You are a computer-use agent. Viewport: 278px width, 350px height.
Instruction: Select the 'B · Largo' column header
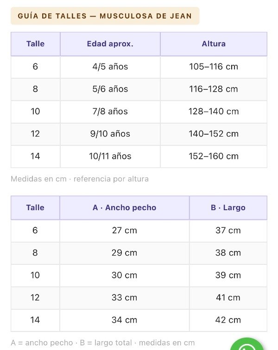(x=228, y=208)
